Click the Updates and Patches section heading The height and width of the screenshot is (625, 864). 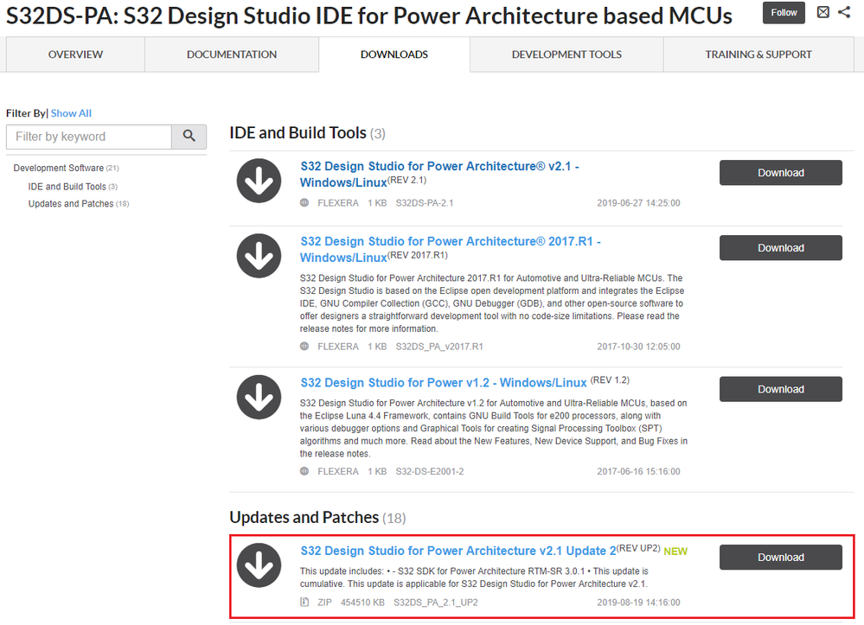pyautogui.click(x=317, y=518)
